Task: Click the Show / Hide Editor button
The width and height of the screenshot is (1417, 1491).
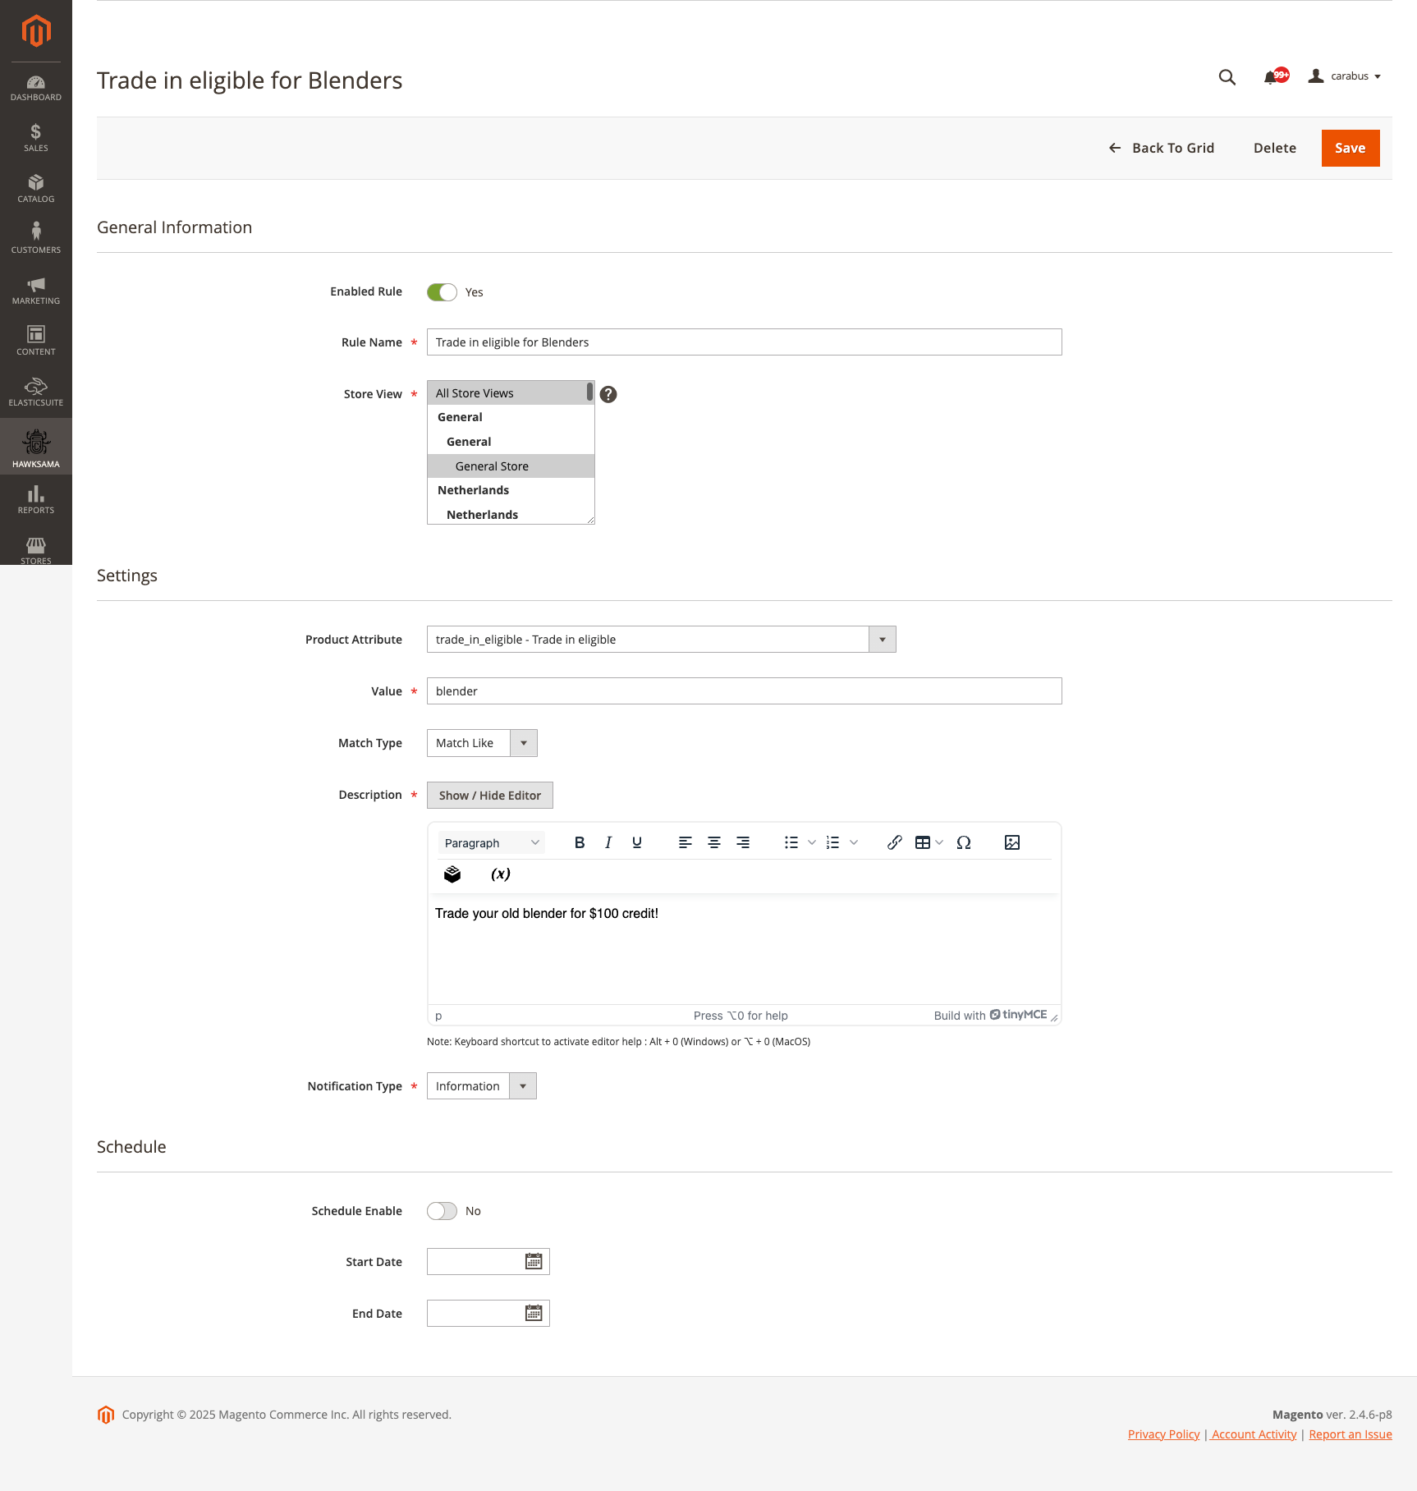Action: click(x=489, y=796)
